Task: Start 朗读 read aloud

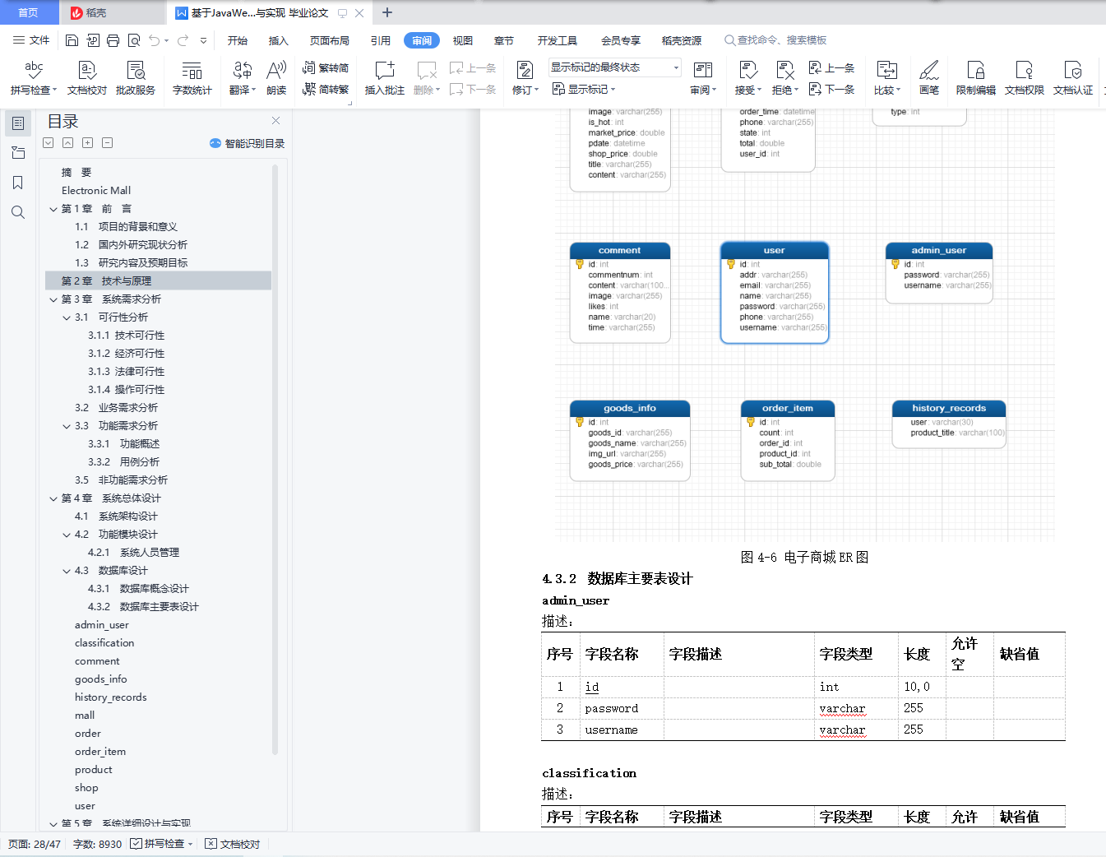Action: [x=276, y=78]
